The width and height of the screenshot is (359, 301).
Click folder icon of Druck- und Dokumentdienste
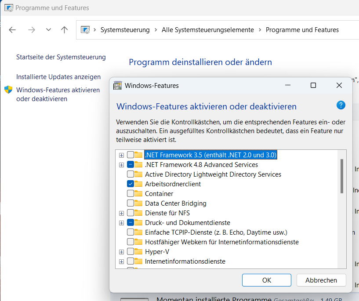point(138,222)
